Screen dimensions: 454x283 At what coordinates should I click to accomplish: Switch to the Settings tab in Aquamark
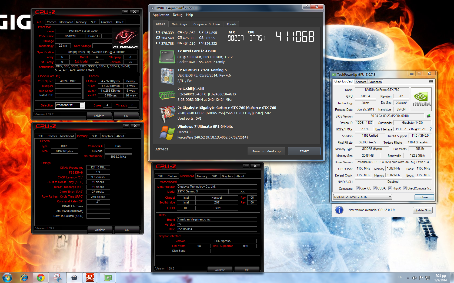(179, 24)
